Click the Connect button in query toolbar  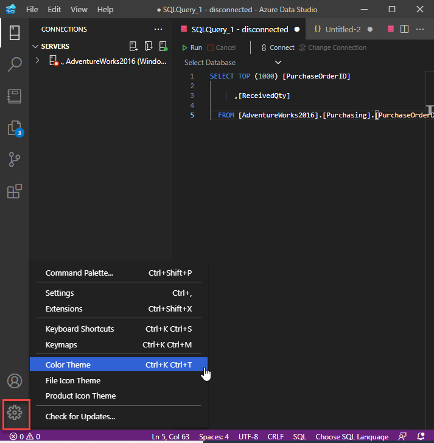(277, 47)
